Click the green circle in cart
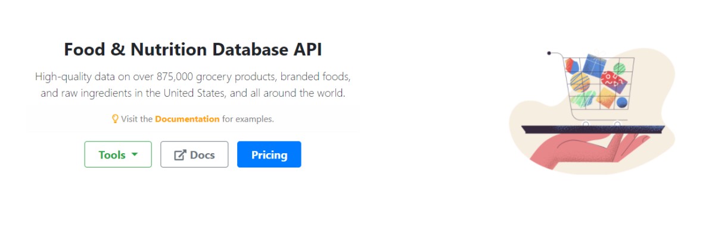This screenshot has width=715, height=234. tap(620, 68)
